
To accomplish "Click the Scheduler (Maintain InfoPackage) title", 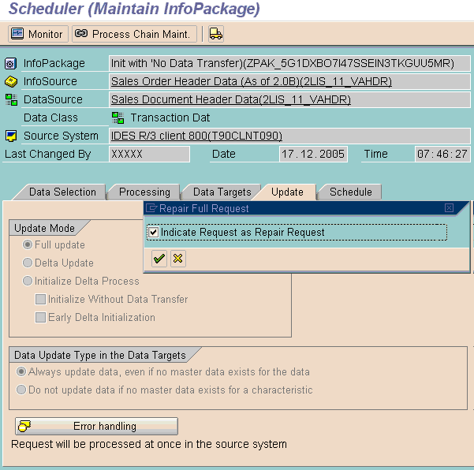I will (x=134, y=9).
